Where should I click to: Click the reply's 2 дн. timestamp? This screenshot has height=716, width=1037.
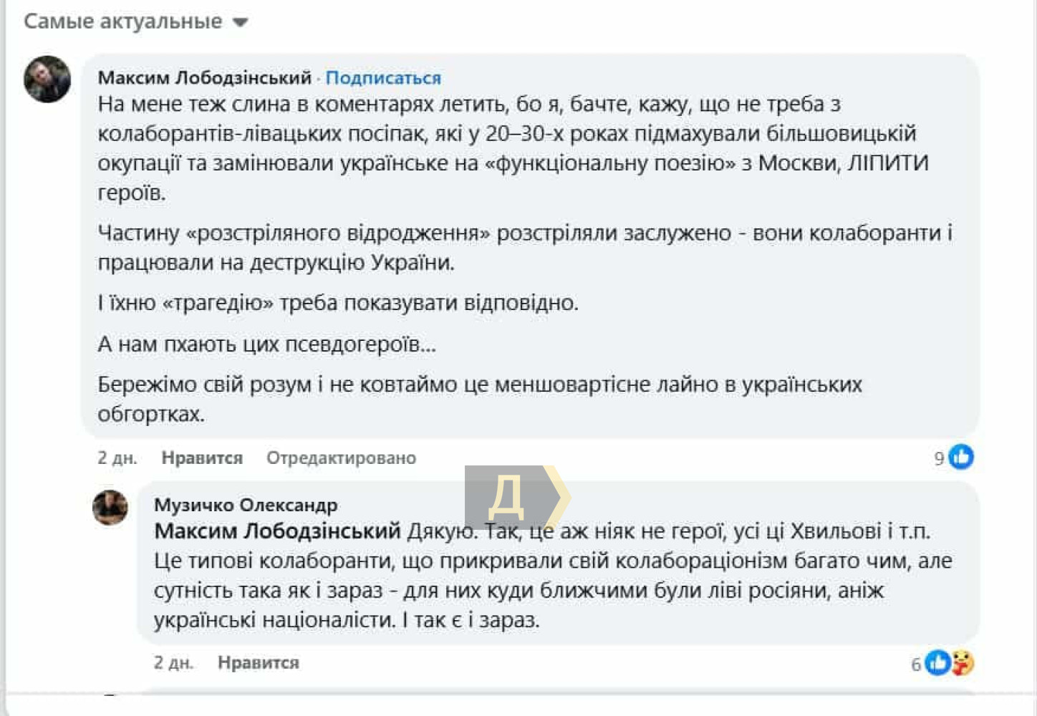point(173,662)
